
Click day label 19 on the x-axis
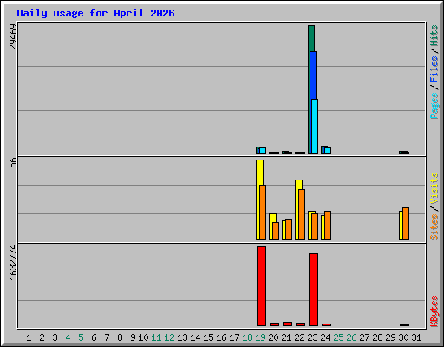click(260, 337)
